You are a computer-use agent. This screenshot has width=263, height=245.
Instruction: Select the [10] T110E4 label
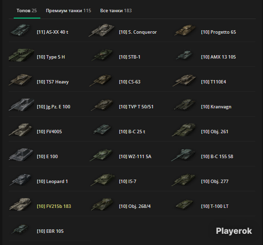(x=213, y=82)
